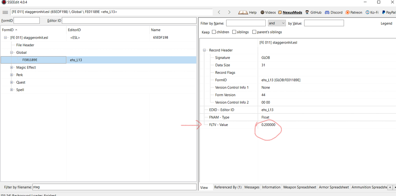The image size is (396, 196).
Task: Expand the Magic Effect group
Action: pos(12,67)
